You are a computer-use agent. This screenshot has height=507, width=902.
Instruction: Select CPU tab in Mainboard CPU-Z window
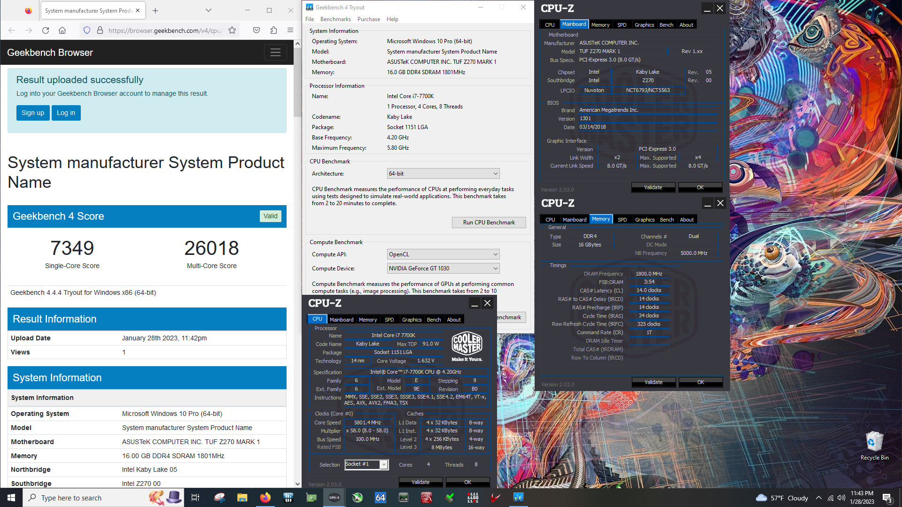click(x=550, y=25)
